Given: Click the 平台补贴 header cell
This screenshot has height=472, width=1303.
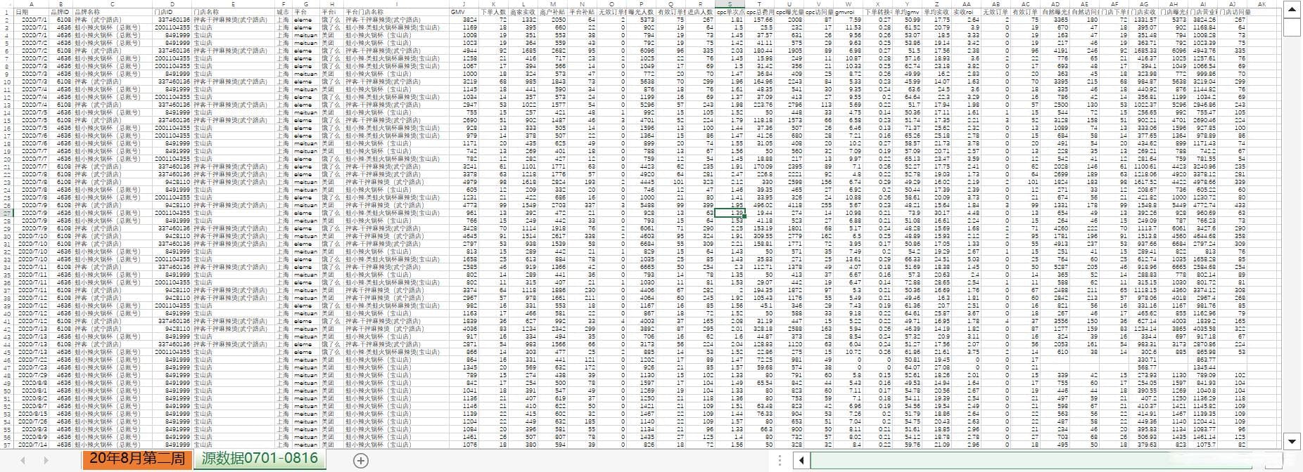Looking at the screenshot, I should [582, 12].
